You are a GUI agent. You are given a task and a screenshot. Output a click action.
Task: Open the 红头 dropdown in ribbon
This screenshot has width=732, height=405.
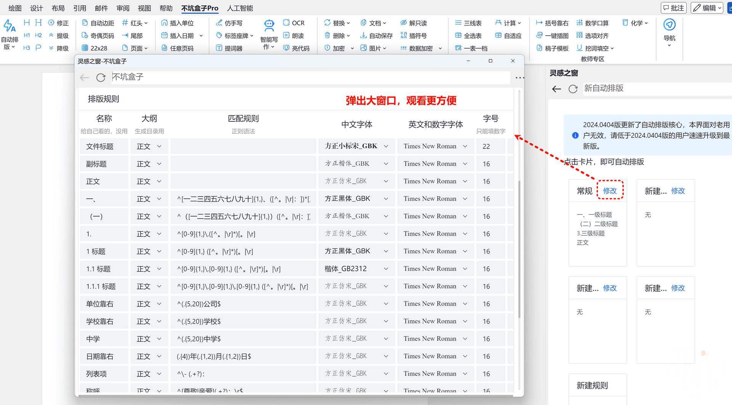coord(135,23)
